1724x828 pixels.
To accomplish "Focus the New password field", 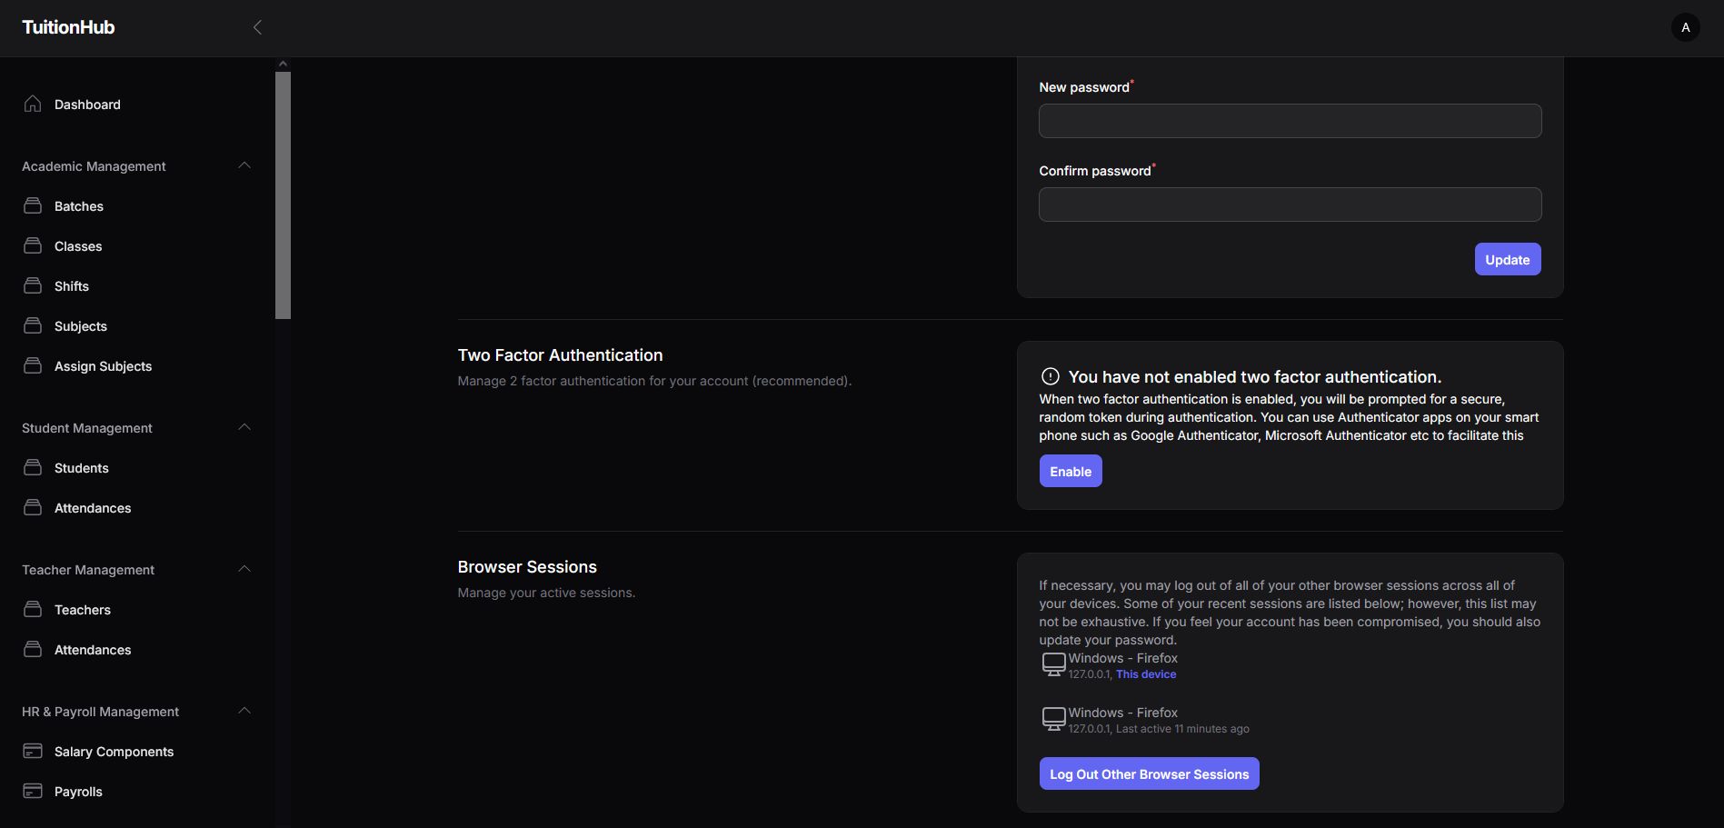I will click(1290, 121).
